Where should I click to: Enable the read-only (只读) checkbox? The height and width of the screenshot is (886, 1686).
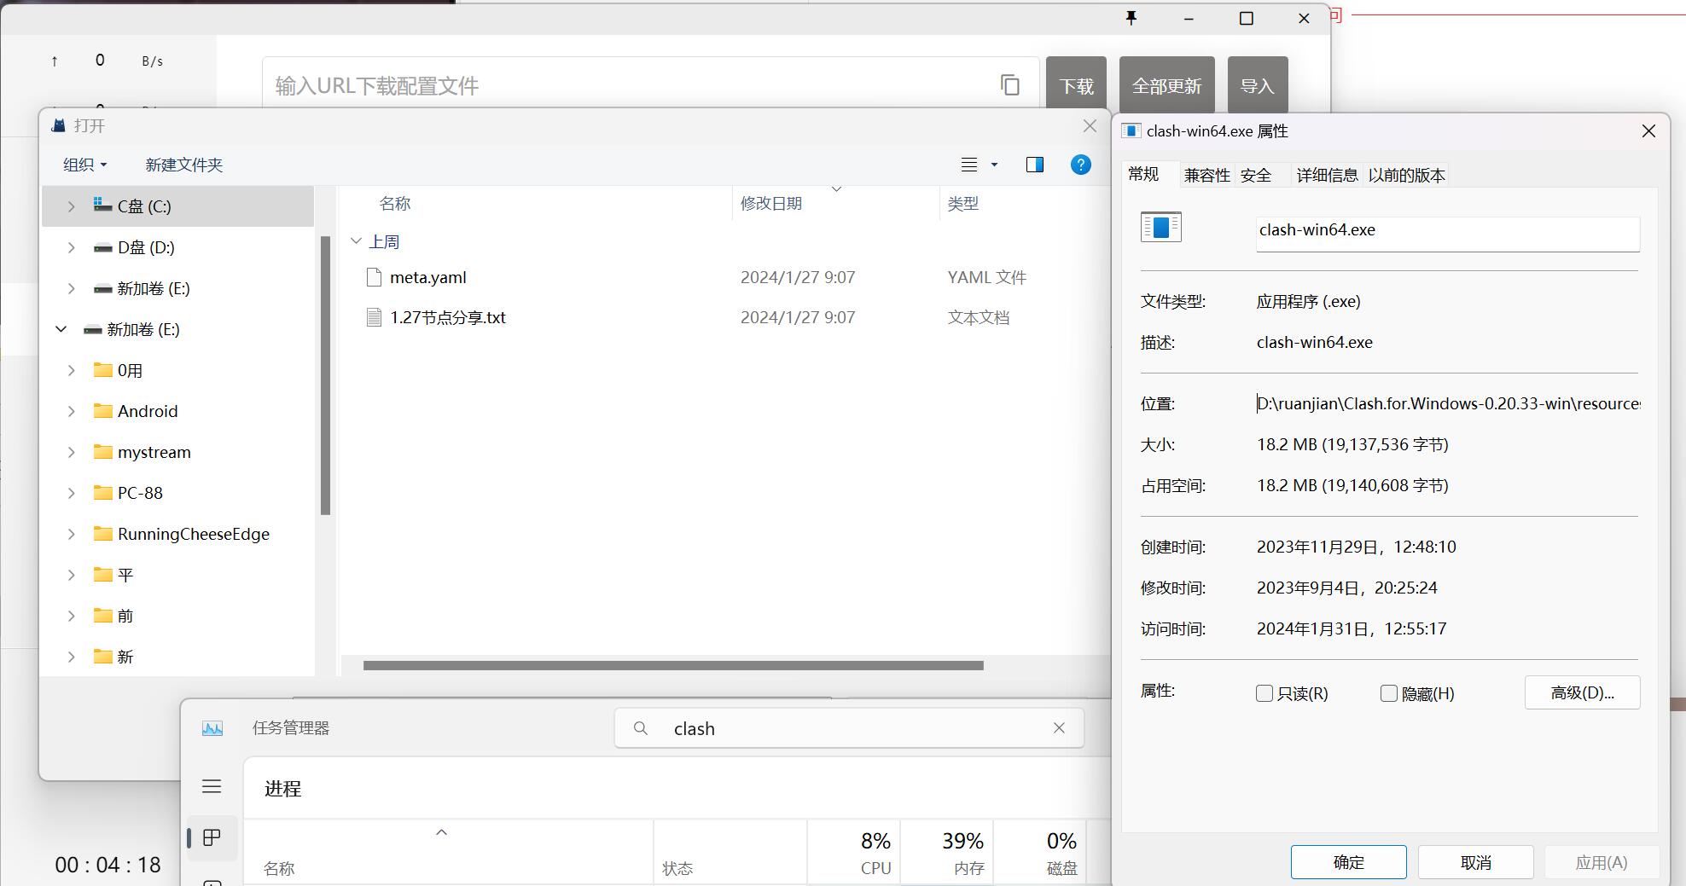click(1264, 693)
